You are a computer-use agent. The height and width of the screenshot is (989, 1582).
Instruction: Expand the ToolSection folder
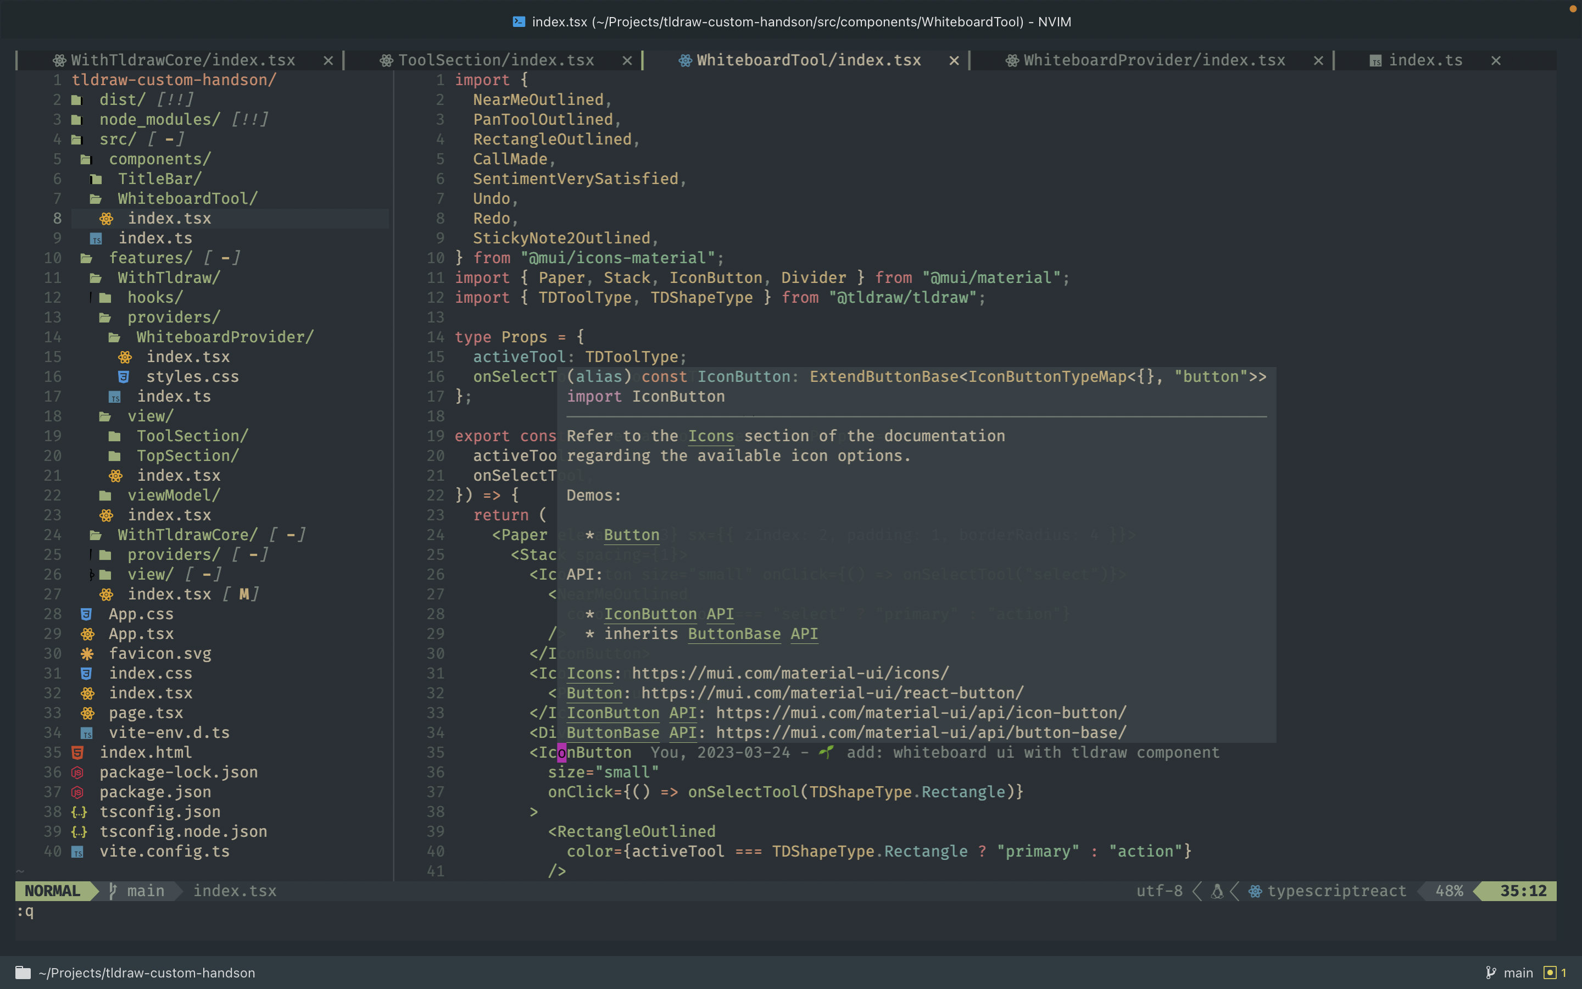(192, 436)
